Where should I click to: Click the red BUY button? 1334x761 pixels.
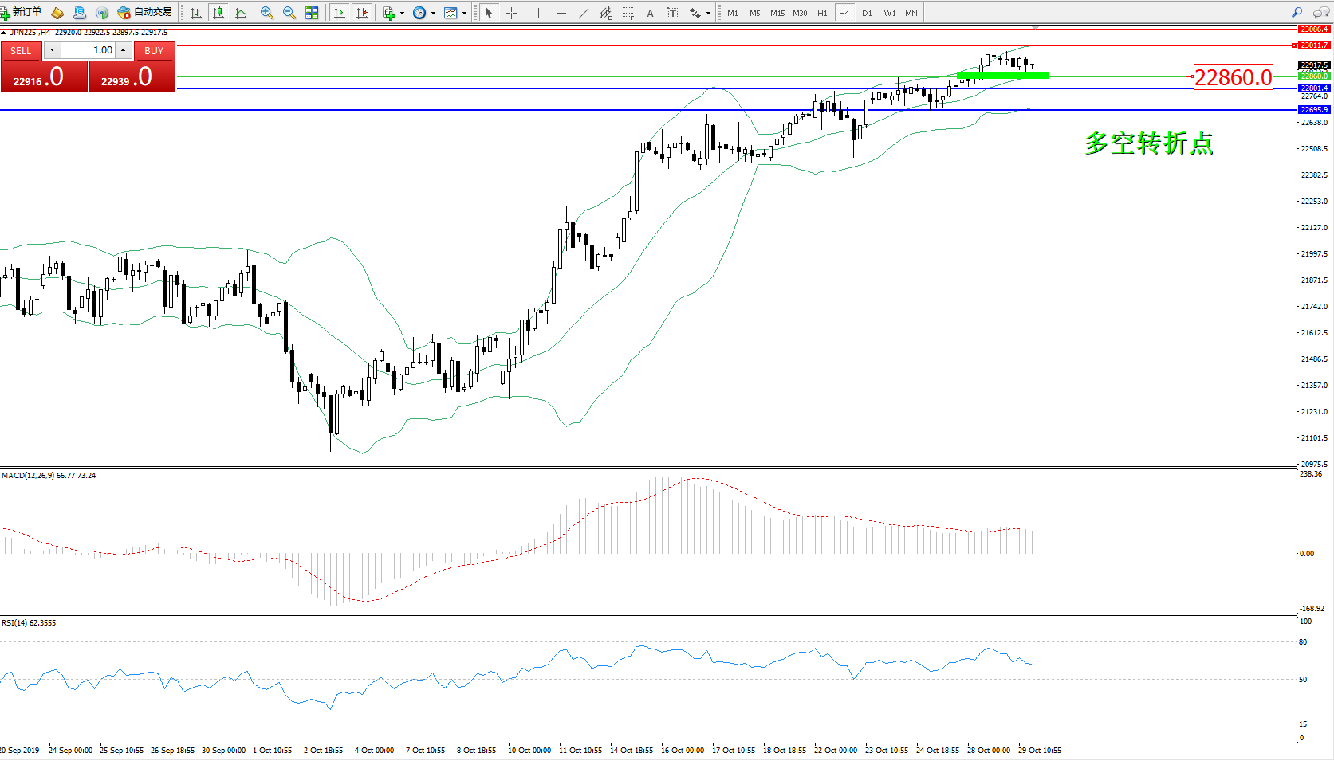154,50
